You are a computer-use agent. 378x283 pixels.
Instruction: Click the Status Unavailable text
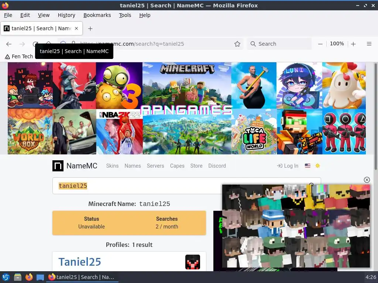[92, 223]
